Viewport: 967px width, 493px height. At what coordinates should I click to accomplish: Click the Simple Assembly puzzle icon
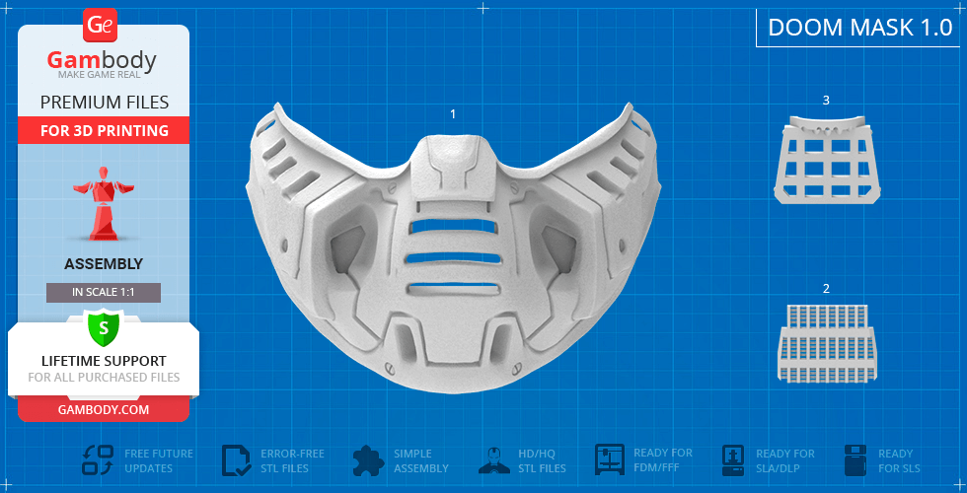click(x=368, y=460)
